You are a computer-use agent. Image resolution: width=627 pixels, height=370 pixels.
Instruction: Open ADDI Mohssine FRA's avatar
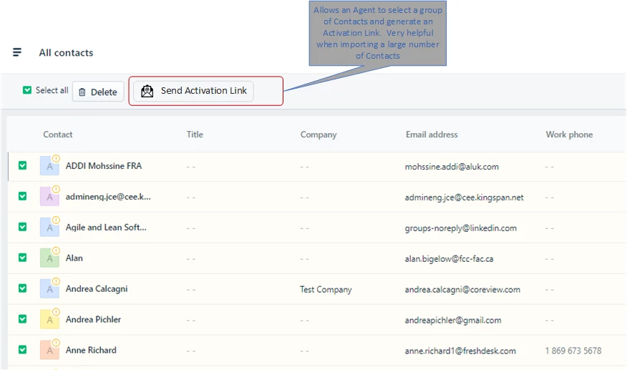[x=49, y=166]
